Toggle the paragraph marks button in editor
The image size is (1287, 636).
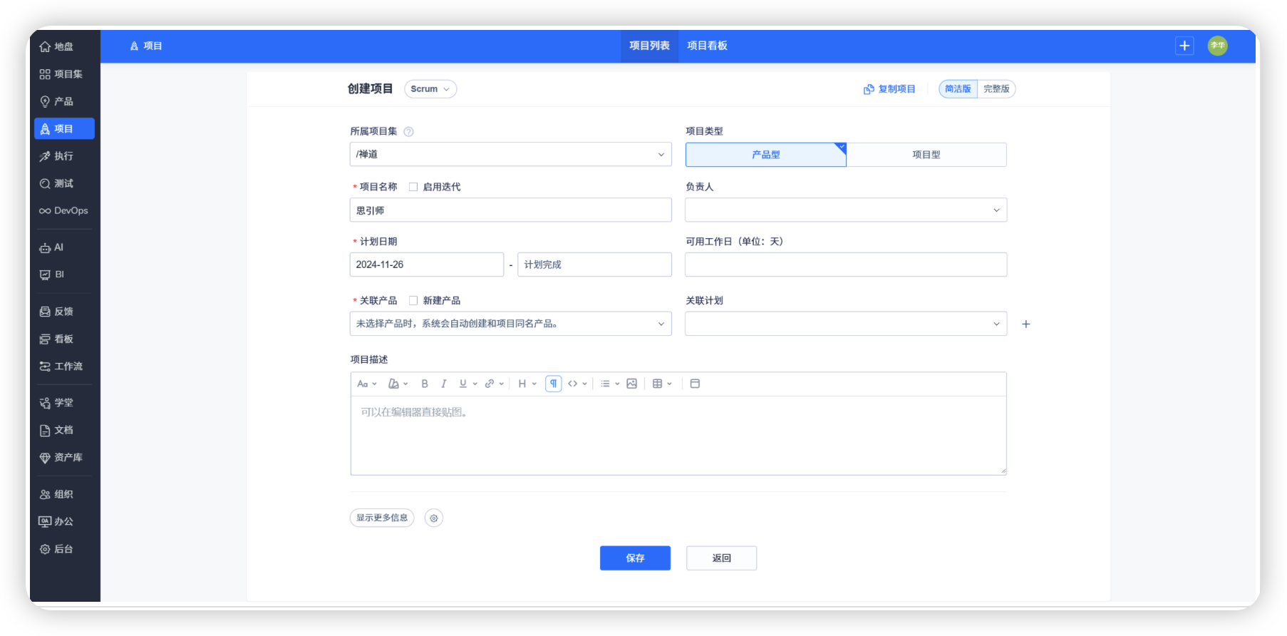click(x=554, y=384)
